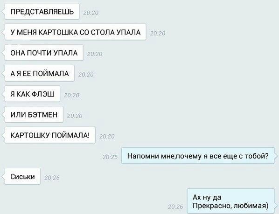The image size is (279, 214).
Task: Select the reply Напомни мне, почему я все еще с тобой?
Action: tap(198, 156)
